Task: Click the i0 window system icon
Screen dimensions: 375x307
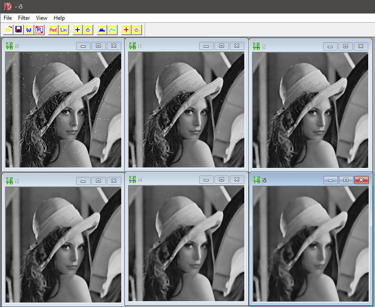Action: (9, 46)
